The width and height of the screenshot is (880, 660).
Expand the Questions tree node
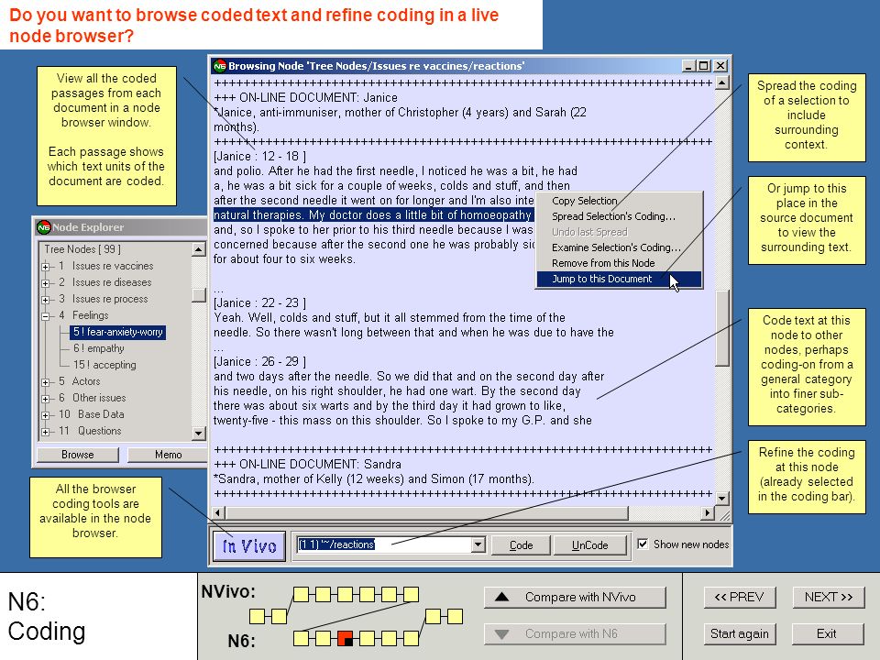(x=46, y=432)
